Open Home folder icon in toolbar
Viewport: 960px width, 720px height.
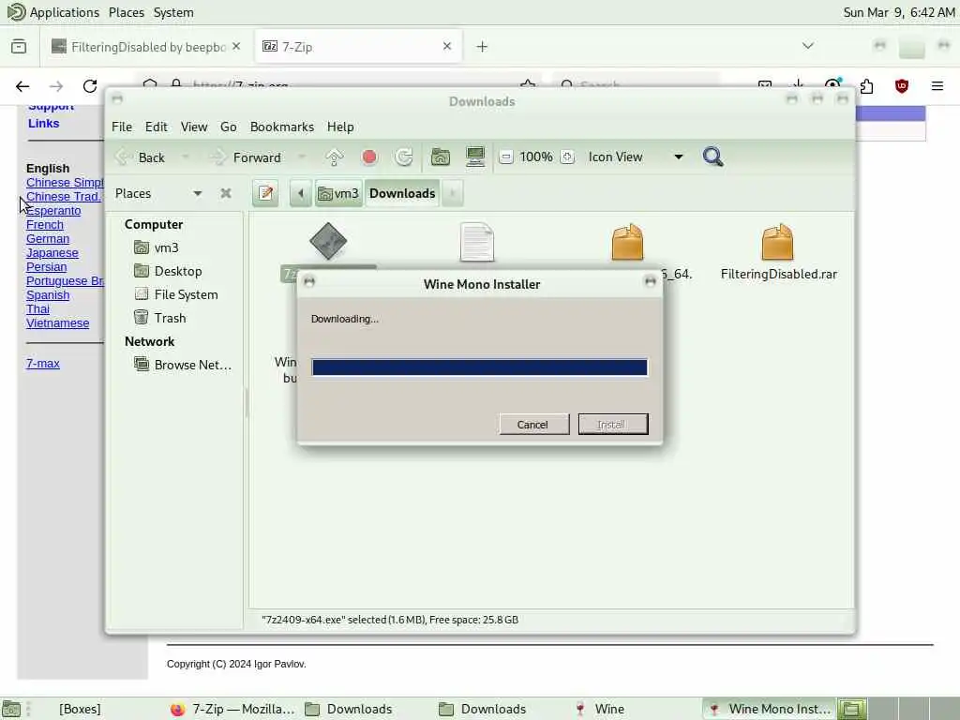(441, 157)
